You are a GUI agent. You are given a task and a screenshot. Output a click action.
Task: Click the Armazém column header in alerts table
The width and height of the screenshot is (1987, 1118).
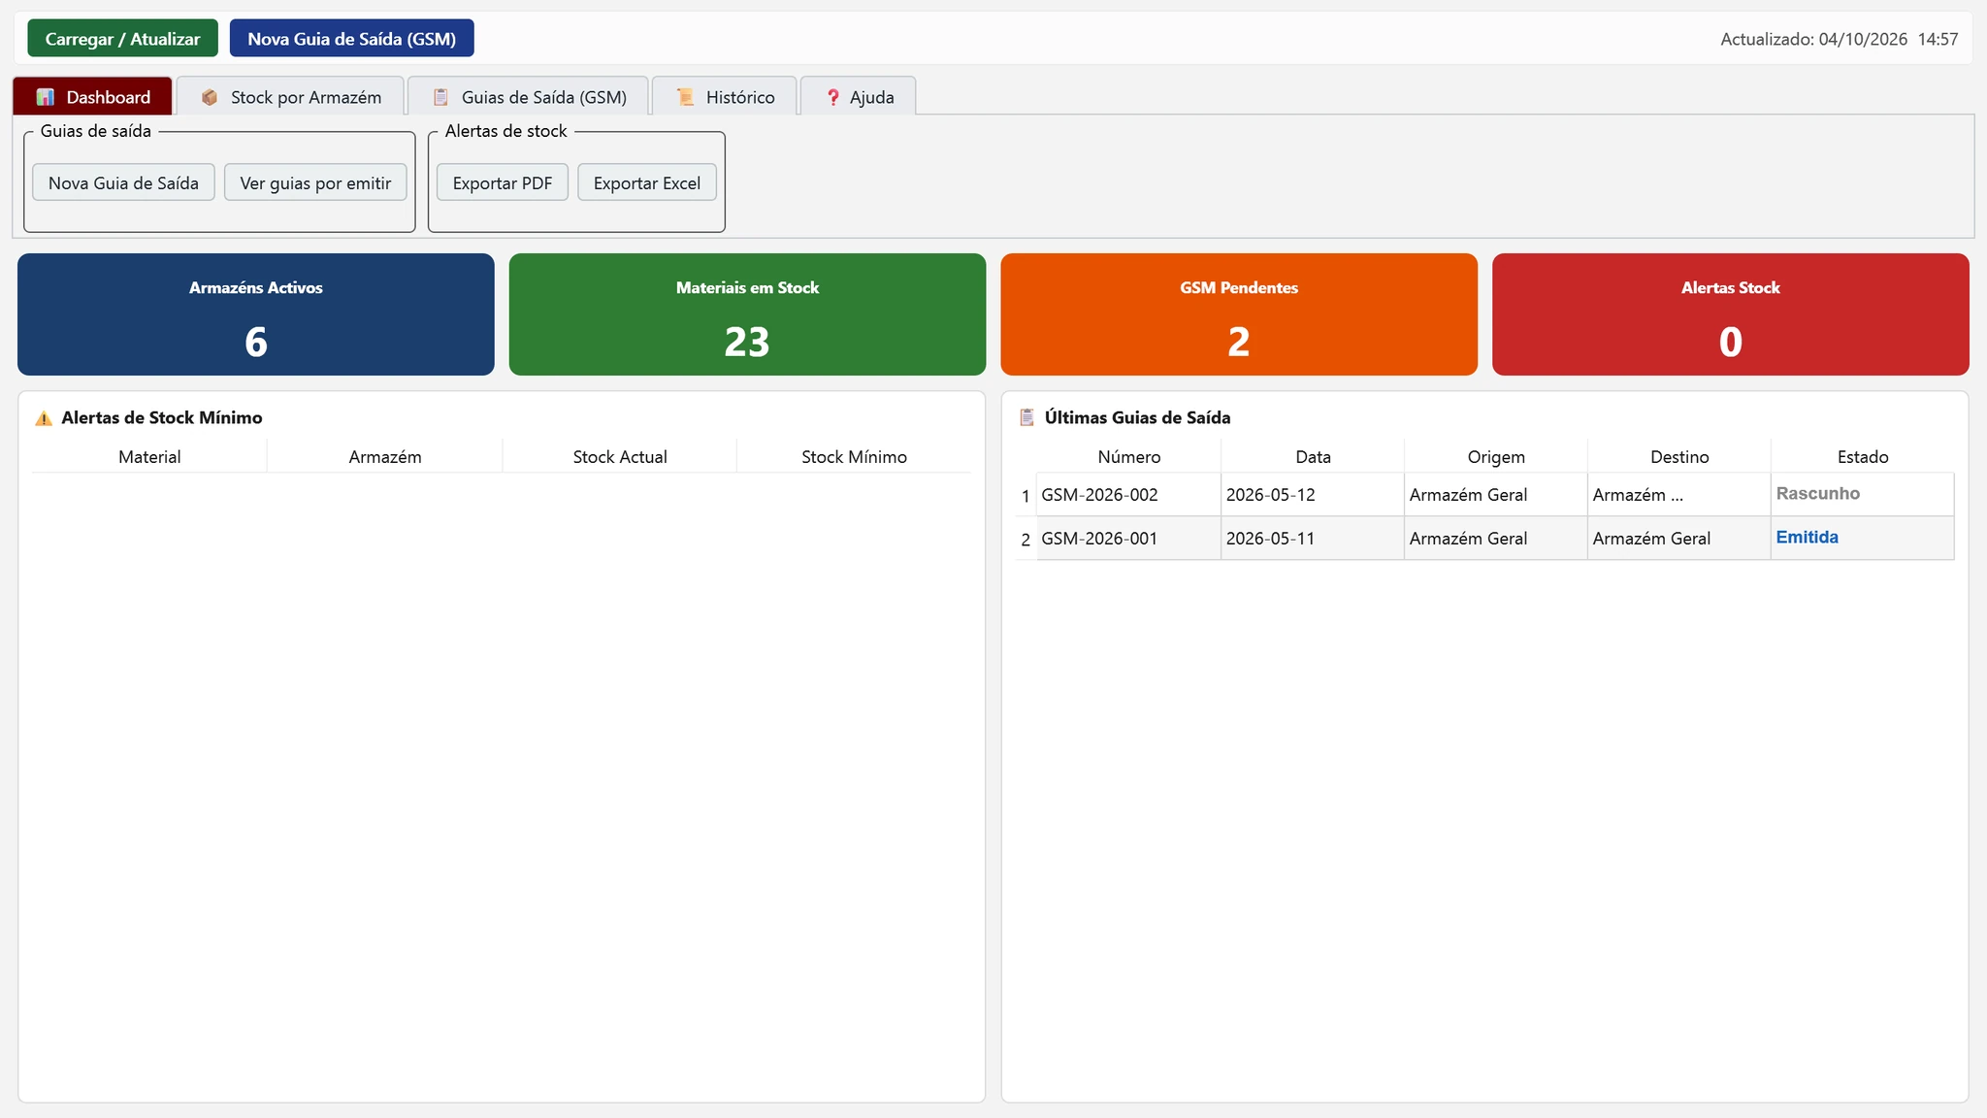(385, 456)
